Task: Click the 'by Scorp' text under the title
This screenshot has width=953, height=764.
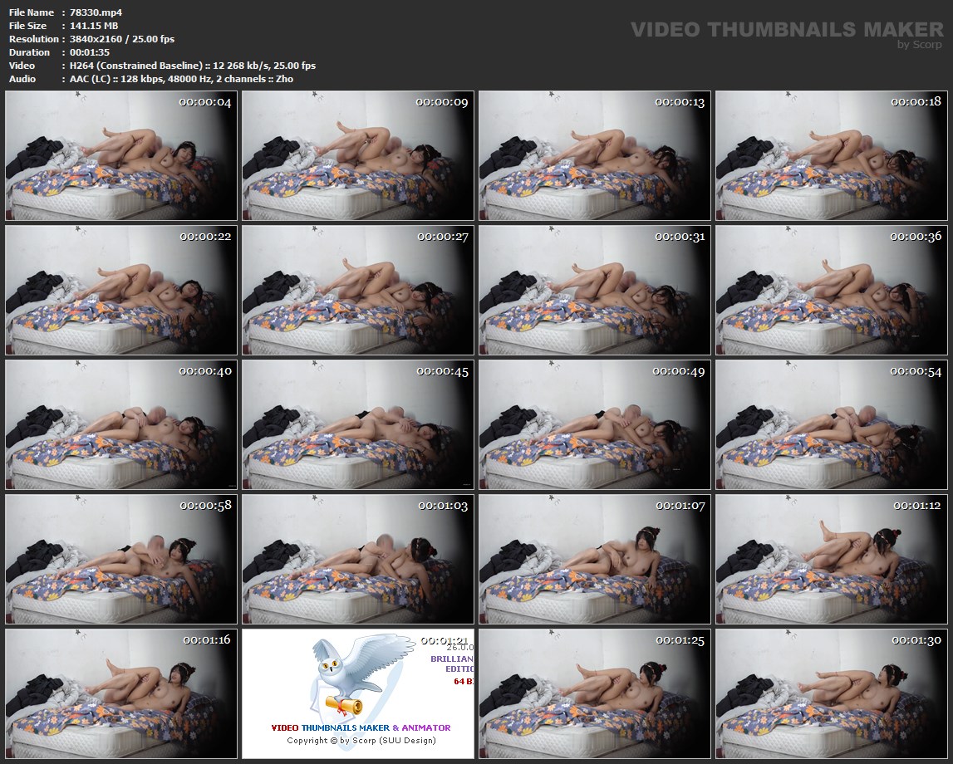Action: 920,45
